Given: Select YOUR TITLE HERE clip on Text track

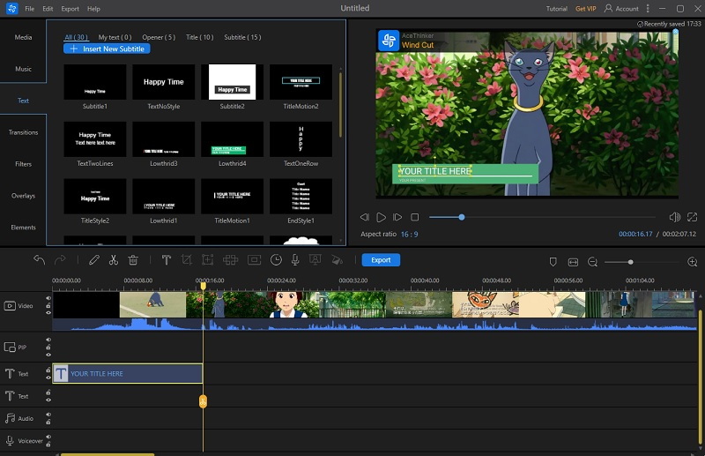Looking at the screenshot, I should pyautogui.click(x=128, y=374).
